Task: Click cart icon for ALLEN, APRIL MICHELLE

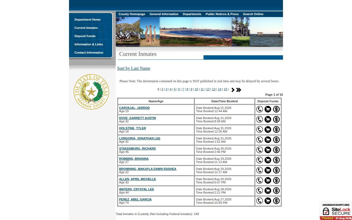Action: (x=268, y=180)
